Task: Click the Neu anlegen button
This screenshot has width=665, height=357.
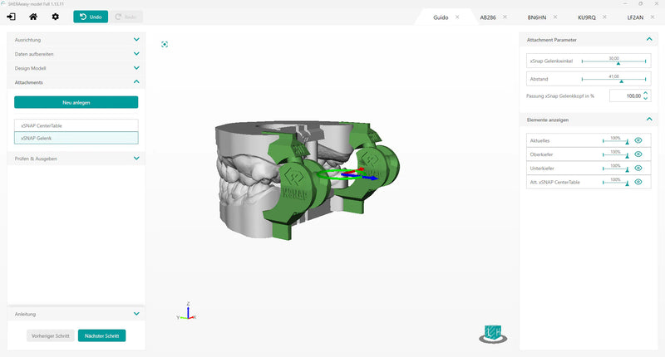Action: pyautogui.click(x=76, y=102)
